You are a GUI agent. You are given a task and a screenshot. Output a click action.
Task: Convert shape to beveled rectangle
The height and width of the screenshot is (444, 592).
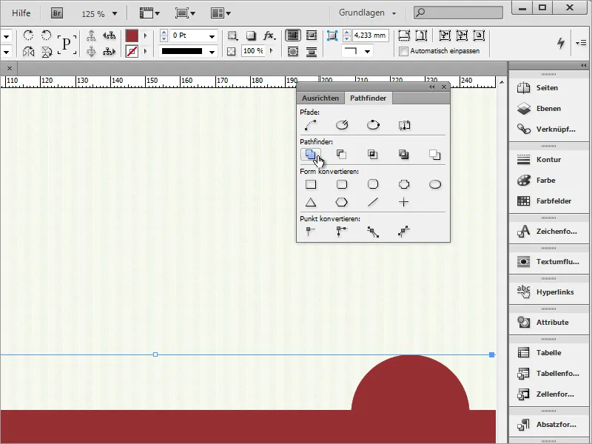[373, 184]
